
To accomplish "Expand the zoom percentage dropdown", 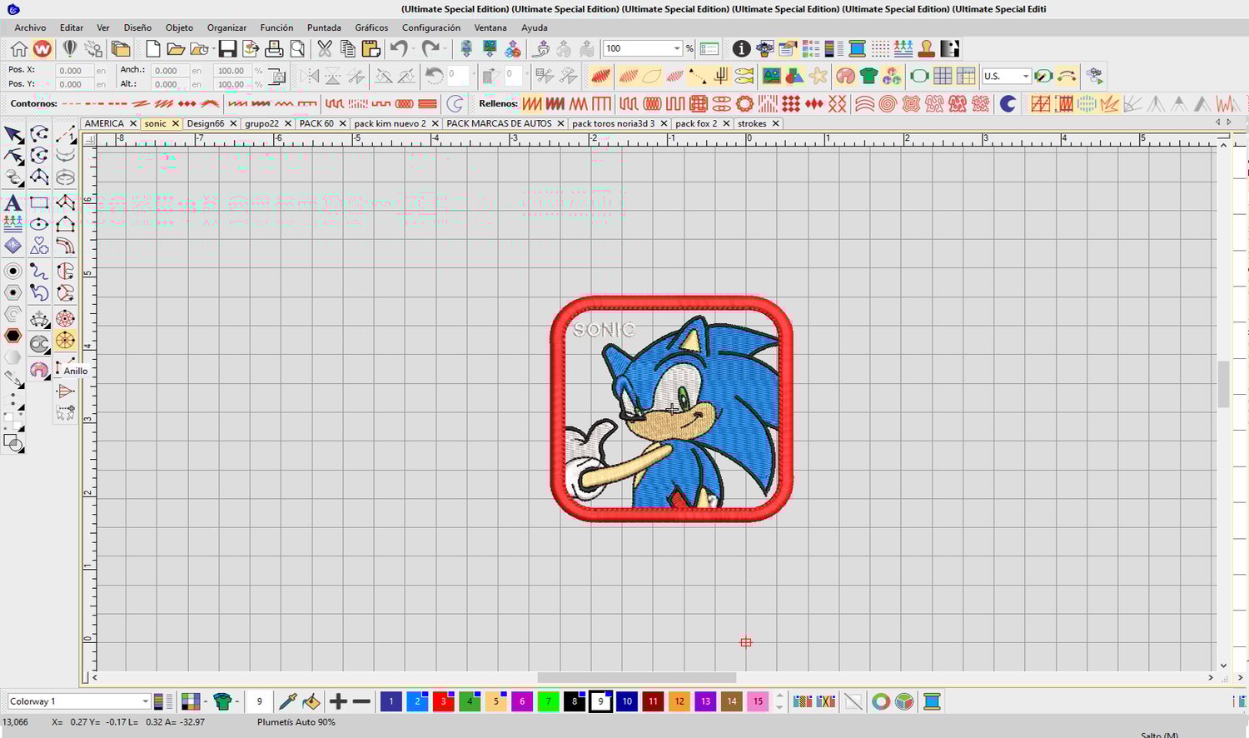I will pyautogui.click(x=676, y=48).
